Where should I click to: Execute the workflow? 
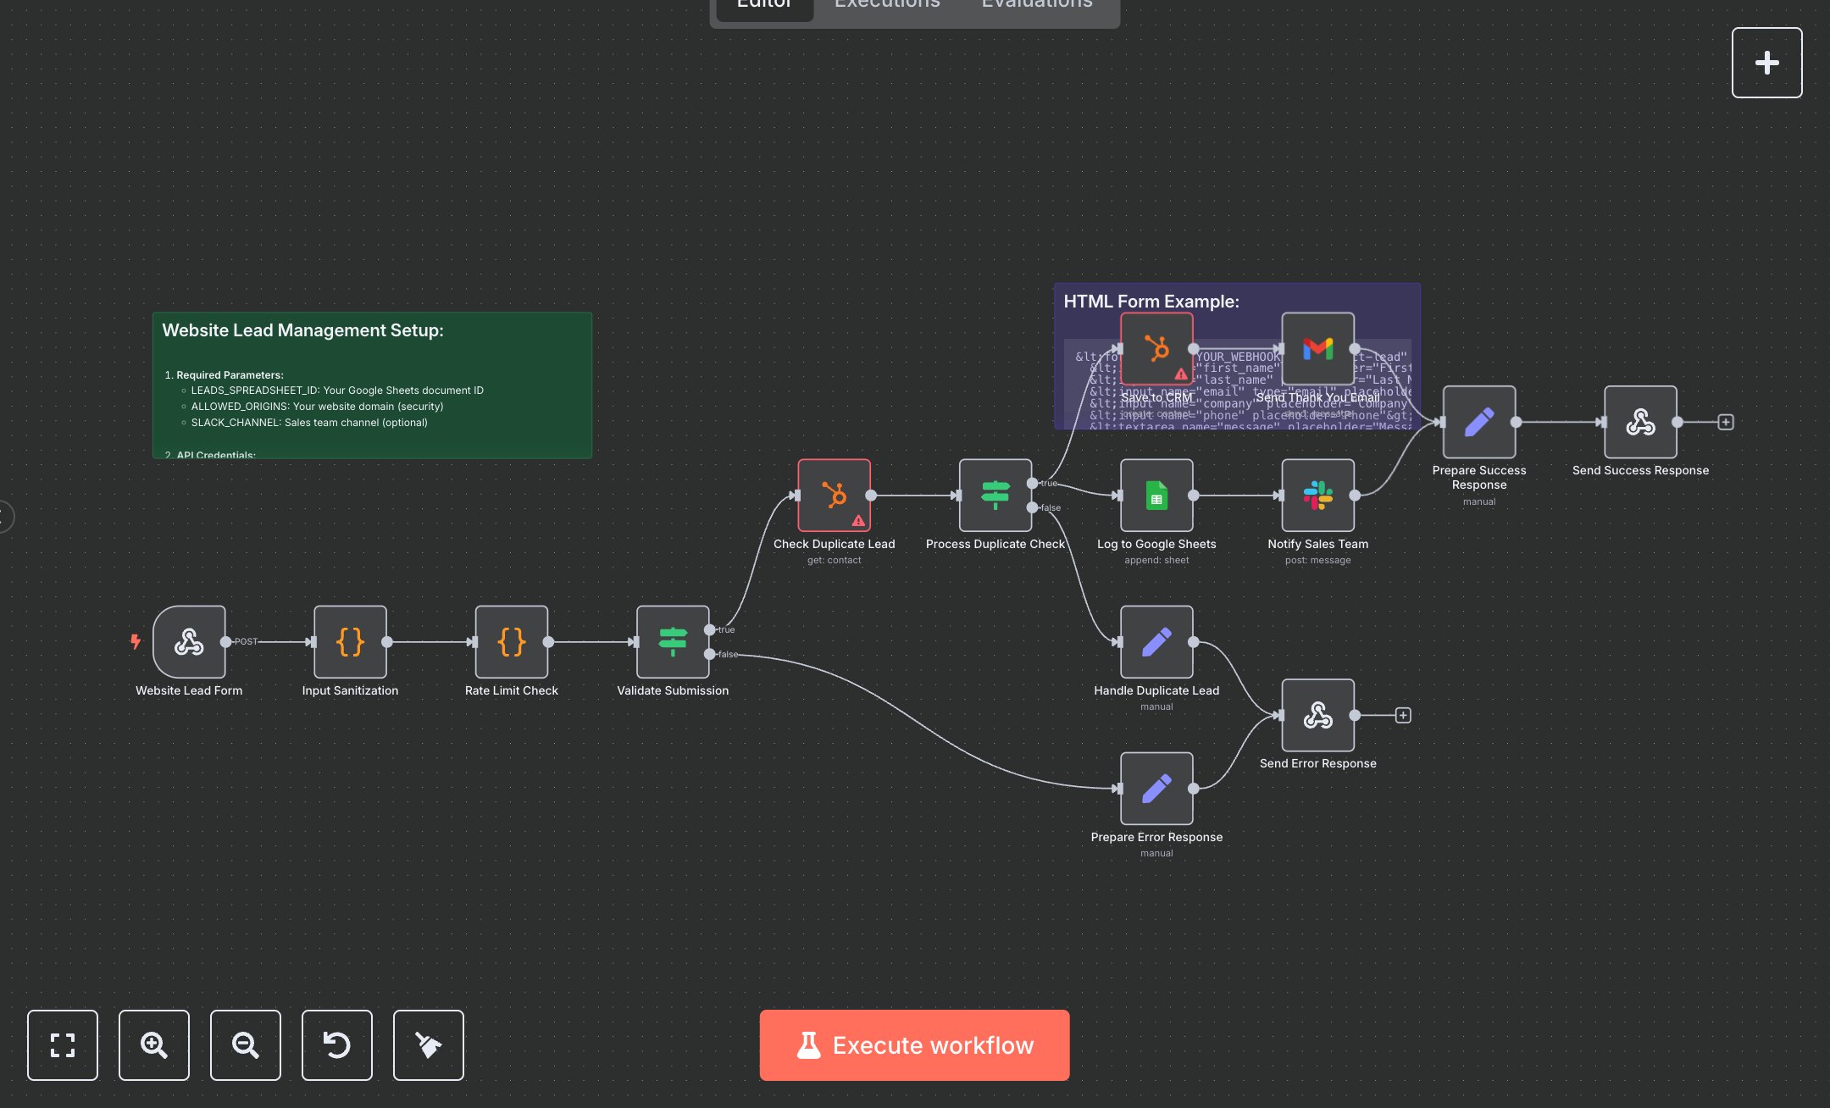click(x=914, y=1045)
